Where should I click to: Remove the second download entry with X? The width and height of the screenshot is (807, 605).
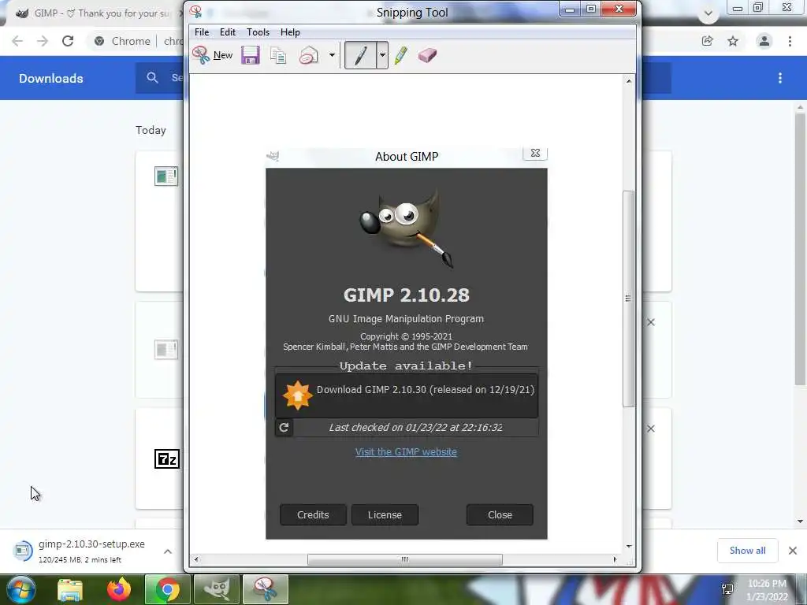[x=651, y=322]
